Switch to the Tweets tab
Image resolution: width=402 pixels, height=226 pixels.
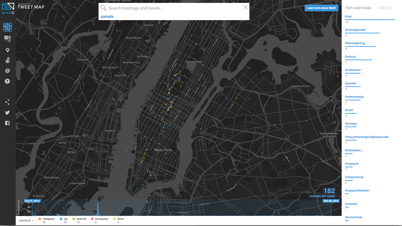tap(384, 8)
